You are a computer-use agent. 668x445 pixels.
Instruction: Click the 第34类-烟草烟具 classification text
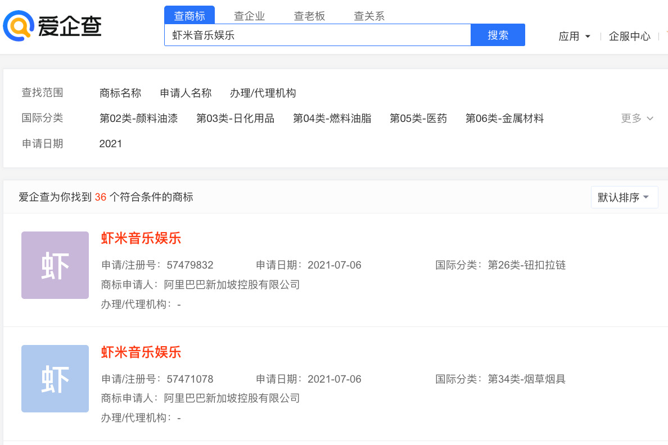coord(526,379)
